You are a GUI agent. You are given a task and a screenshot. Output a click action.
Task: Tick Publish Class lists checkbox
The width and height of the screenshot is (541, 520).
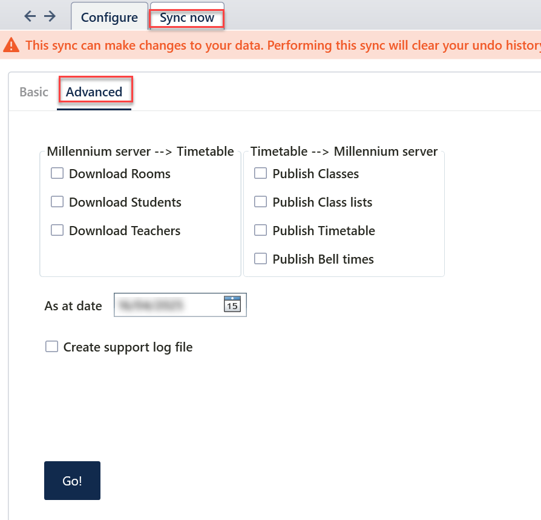260,202
